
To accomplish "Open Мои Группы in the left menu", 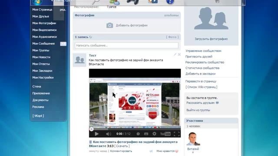I will coord(41,50).
